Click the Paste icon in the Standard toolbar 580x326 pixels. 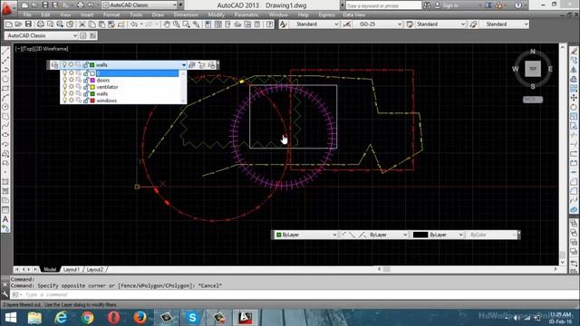coord(101,24)
